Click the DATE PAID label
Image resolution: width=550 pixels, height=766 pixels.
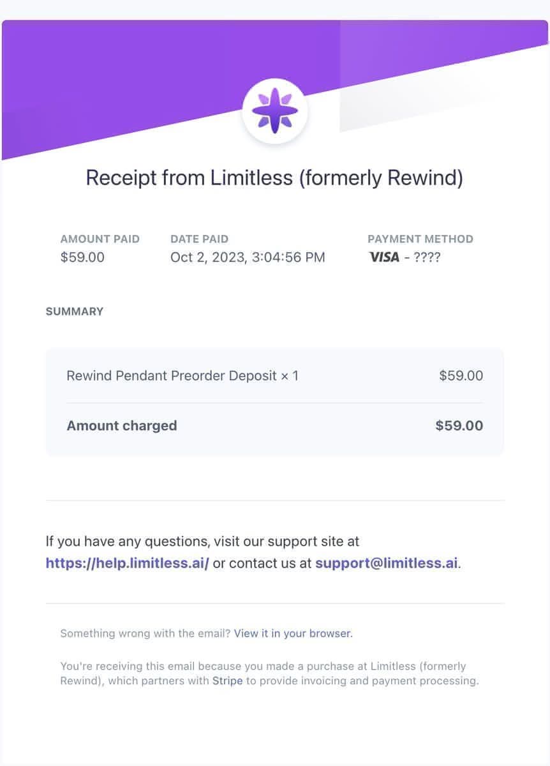tap(199, 239)
